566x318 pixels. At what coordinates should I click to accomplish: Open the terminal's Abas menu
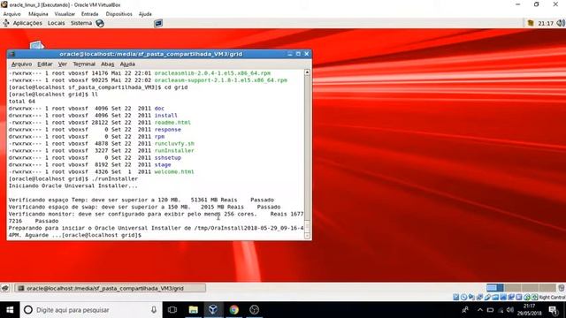pos(107,64)
